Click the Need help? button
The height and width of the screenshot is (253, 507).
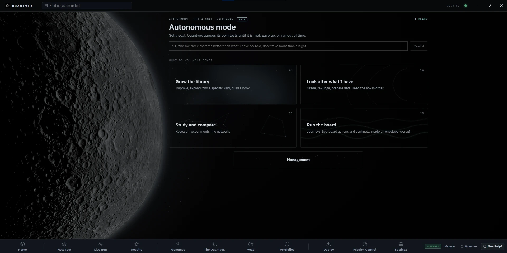point(492,246)
